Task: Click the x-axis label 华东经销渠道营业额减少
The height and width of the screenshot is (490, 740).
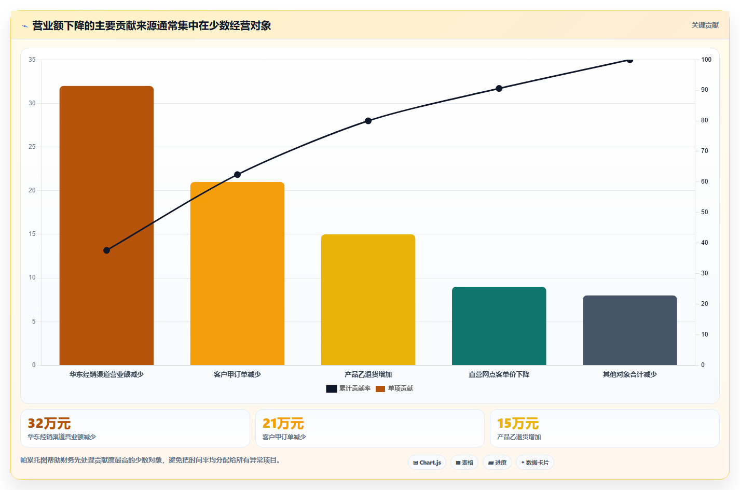Action: point(106,374)
